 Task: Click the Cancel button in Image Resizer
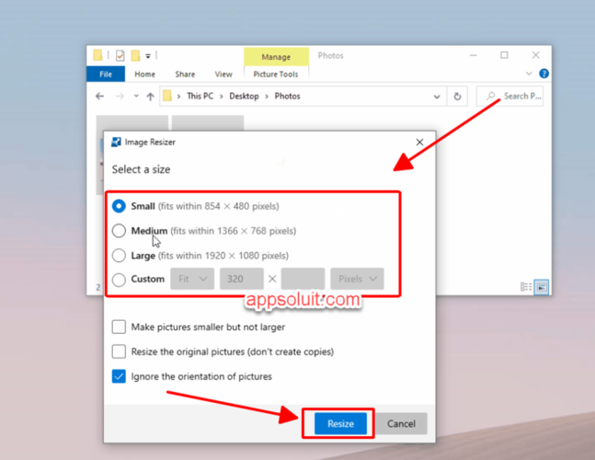point(401,423)
